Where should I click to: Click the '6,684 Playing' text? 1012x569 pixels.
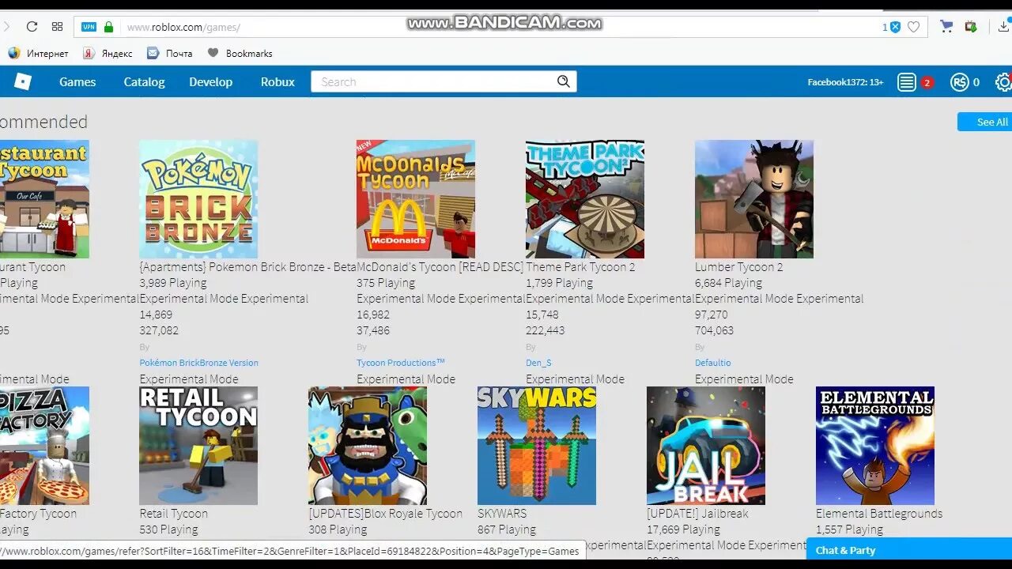729,283
